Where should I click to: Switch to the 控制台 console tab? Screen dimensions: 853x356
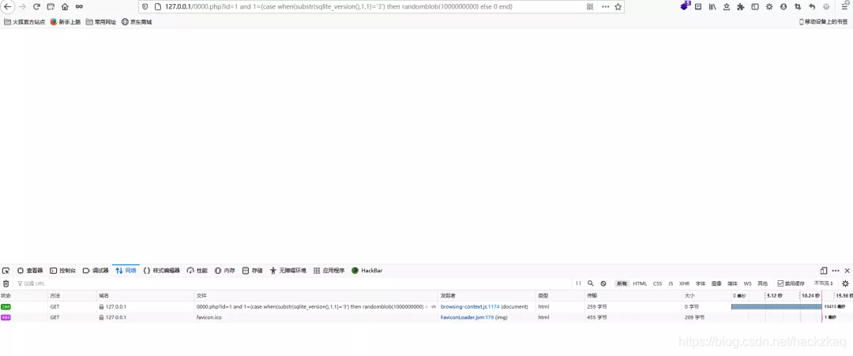tap(63, 271)
